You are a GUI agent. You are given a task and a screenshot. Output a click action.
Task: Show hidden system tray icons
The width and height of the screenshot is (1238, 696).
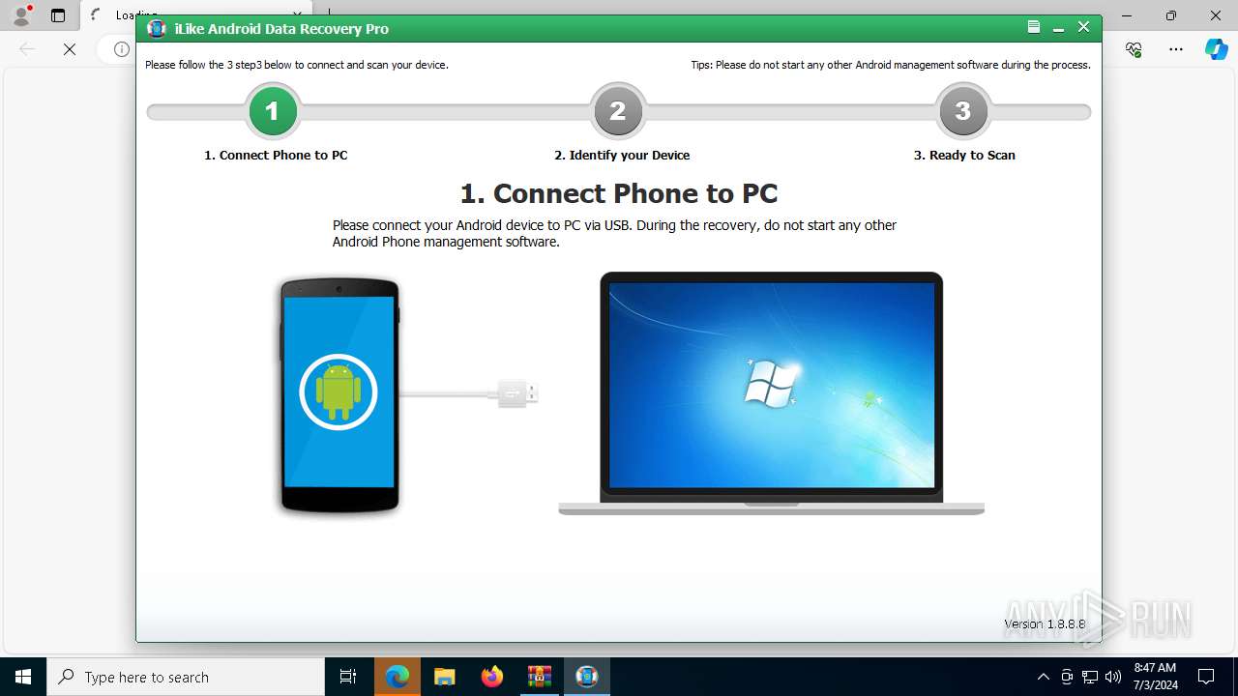(1043, 677)
